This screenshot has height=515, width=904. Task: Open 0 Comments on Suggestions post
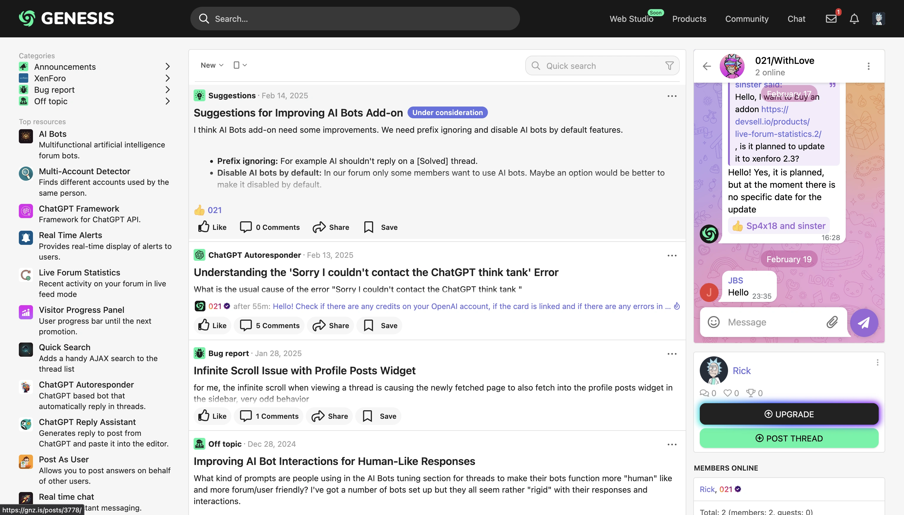(270, 227)
